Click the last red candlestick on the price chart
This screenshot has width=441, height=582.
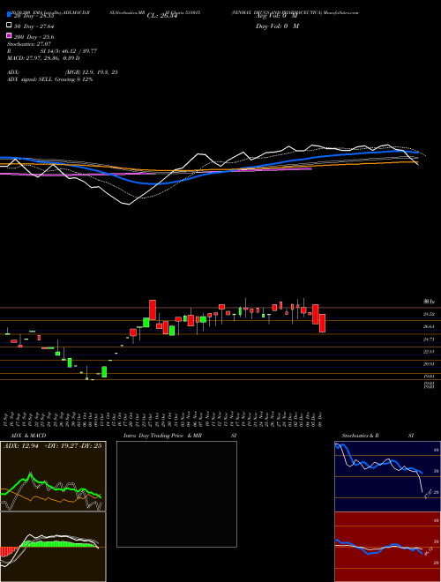coord(322,324)
